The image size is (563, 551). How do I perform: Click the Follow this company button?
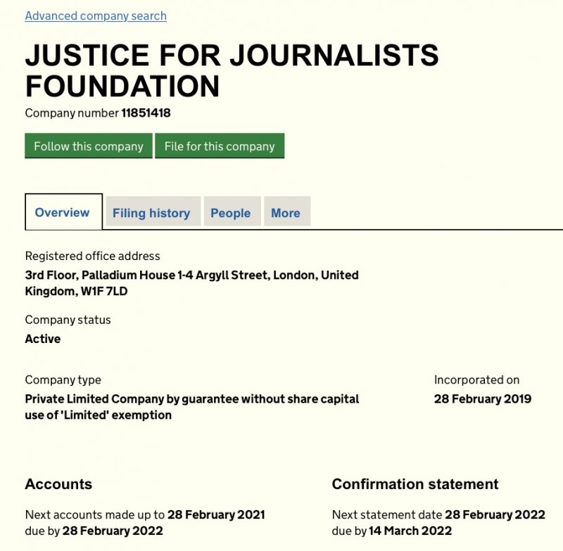point(89,146)
